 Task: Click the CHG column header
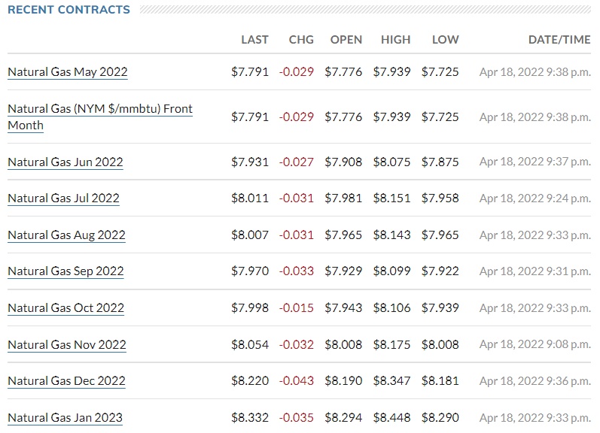[x=301, y=40]
